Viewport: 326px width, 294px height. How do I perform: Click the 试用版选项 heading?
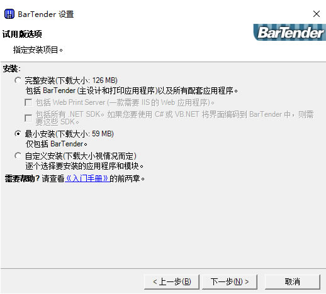(x=22, y=34)
